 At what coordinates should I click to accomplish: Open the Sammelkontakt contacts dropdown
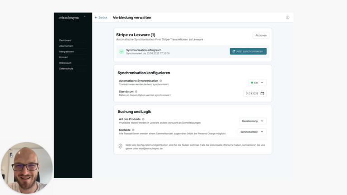pyautogui.click(x=252, y=132)
